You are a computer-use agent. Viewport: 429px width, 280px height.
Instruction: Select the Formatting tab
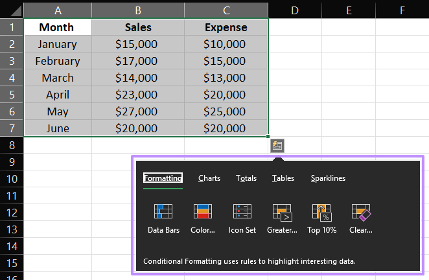pyautogui.click(x=163, y=178)
